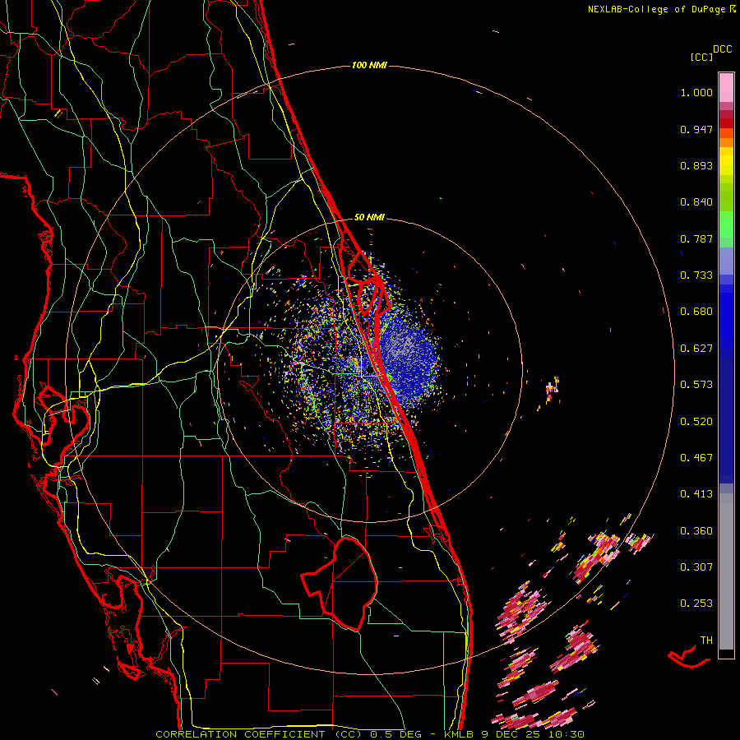Click the 0.893 legend value
The height and width of the screenshot is (740, 740).
pos(696,165)
